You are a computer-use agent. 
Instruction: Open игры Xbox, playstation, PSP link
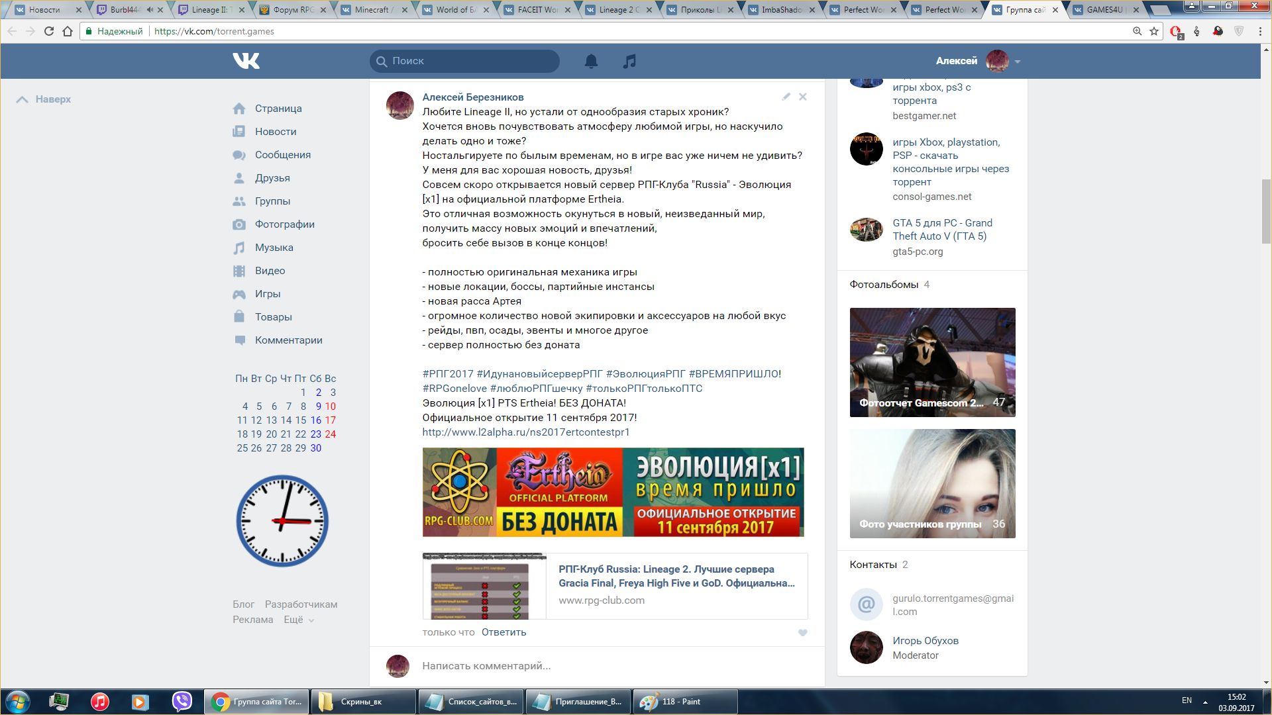point(951,162)
